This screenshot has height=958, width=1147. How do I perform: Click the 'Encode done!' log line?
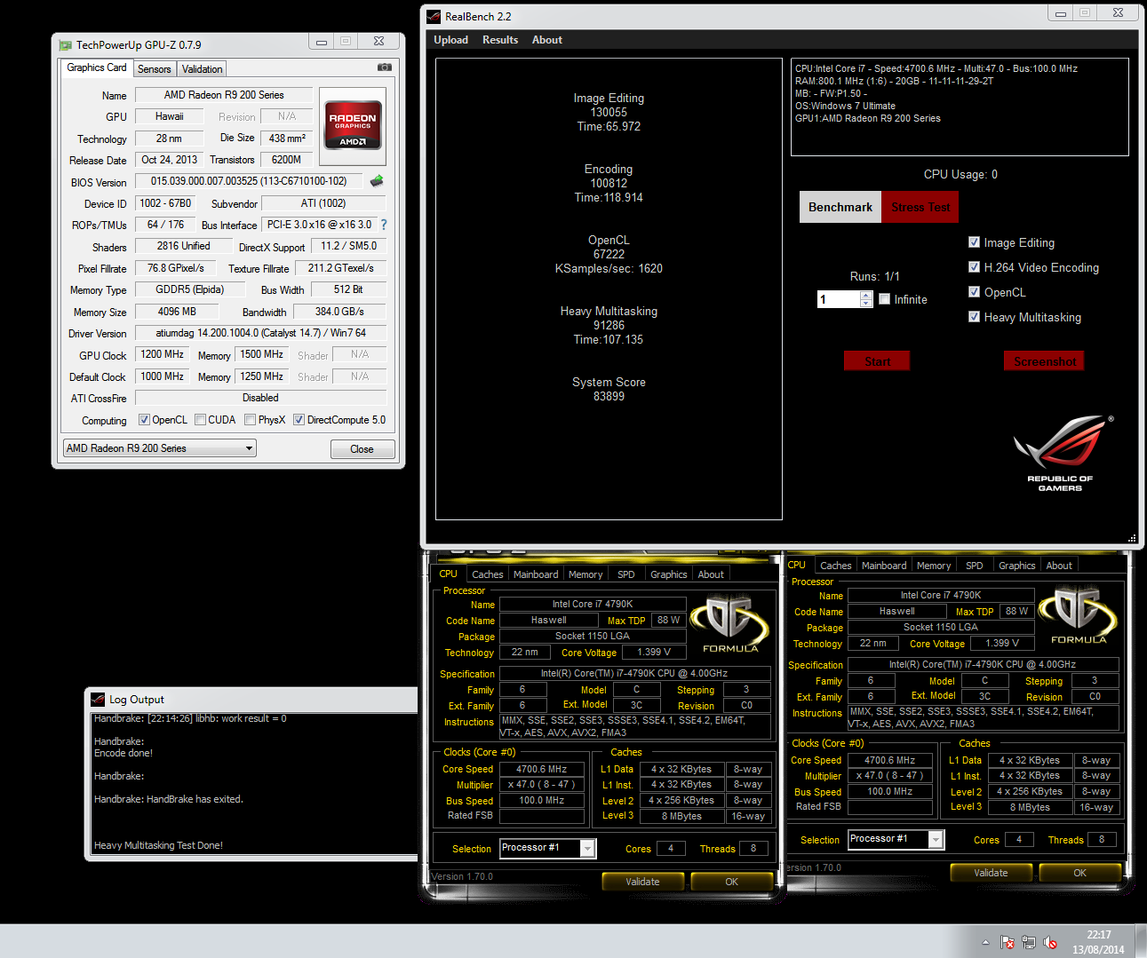coord(123,753)
